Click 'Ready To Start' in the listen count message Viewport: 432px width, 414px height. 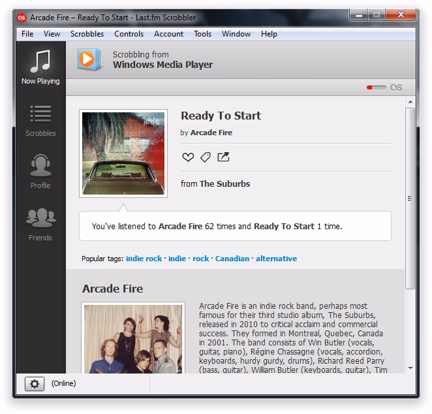click(284, 227)
